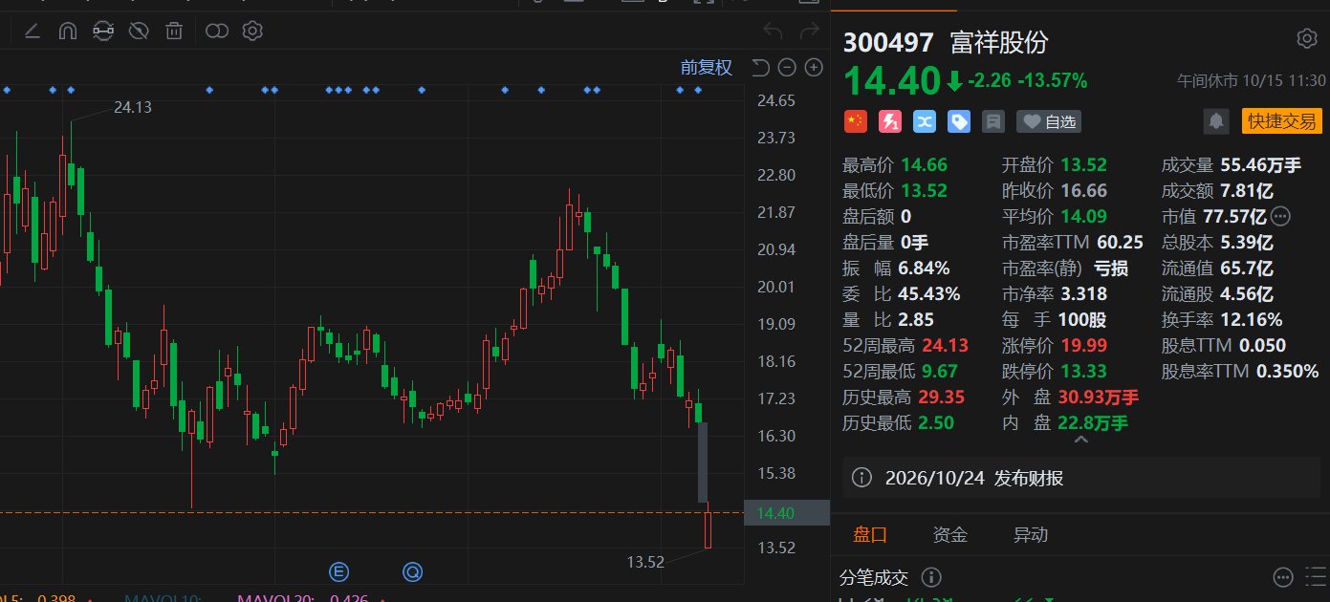Image resolution: width=1330 pixels, height=602 pixels.
Task: Zoom out the chart with minus button
Action: (x=787, y=67)
